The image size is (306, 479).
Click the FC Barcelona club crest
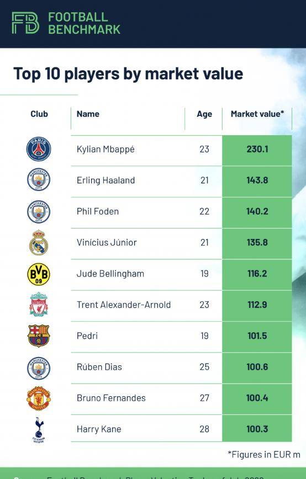(x=39, y=336)
